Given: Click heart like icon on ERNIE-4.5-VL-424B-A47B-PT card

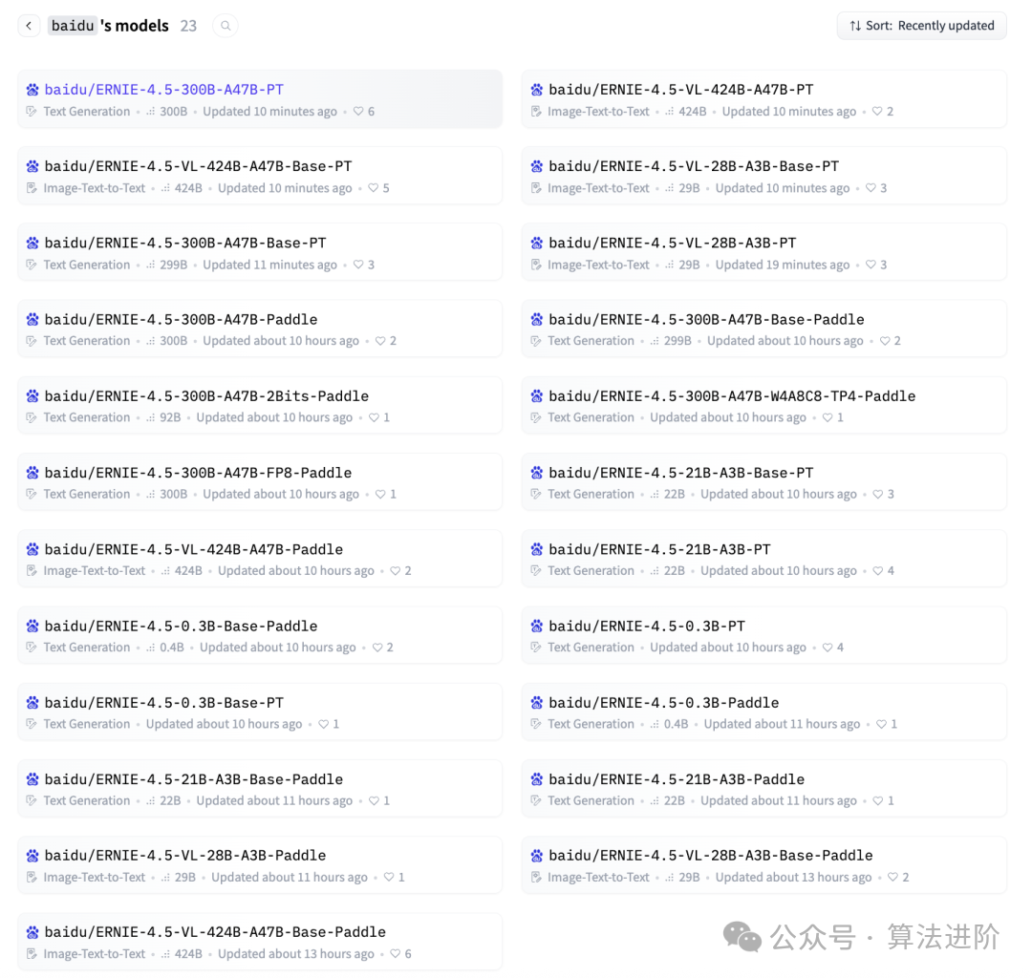Looking at the screenshot, I should tap(877, 111).
